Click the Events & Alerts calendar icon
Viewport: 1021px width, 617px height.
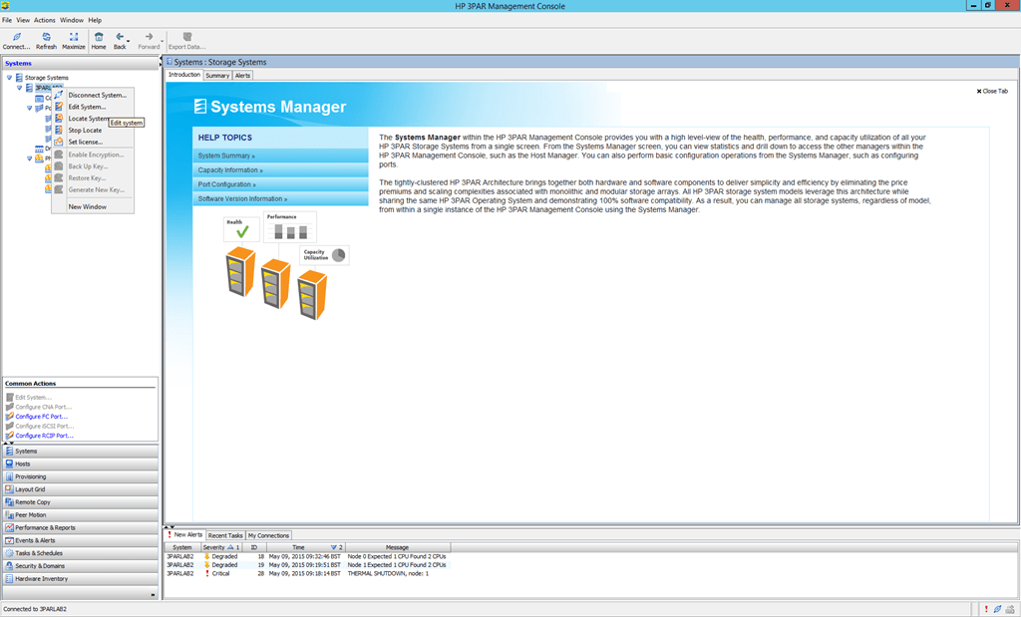tap(9, 540)
